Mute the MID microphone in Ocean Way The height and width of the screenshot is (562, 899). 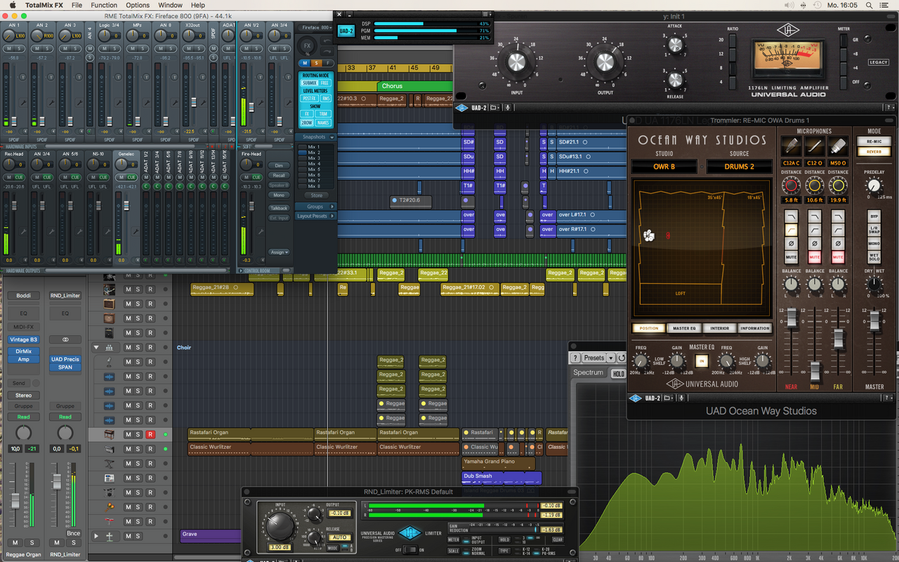(815, 258)
